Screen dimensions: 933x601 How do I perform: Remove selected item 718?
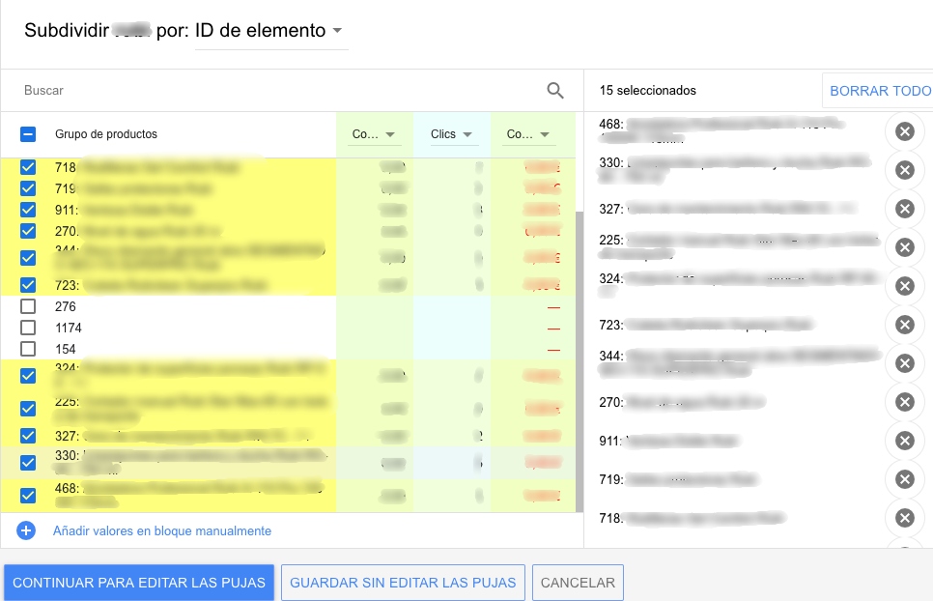[904, 518]
